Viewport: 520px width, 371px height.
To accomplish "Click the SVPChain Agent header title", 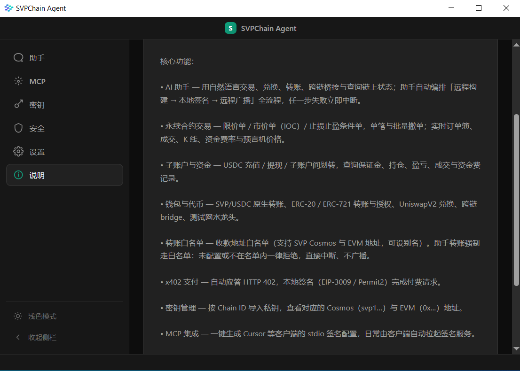I will pos(268,29).
